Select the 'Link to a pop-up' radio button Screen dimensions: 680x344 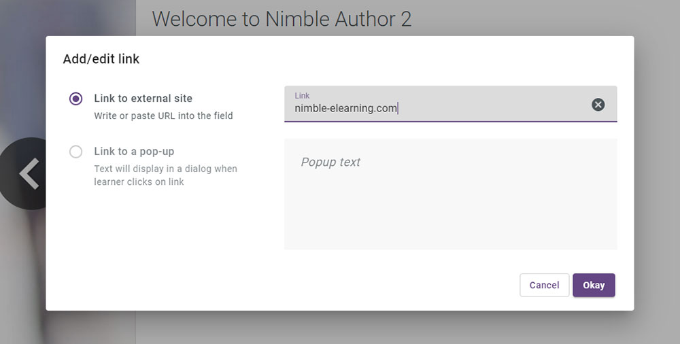[x=76, y=152]
